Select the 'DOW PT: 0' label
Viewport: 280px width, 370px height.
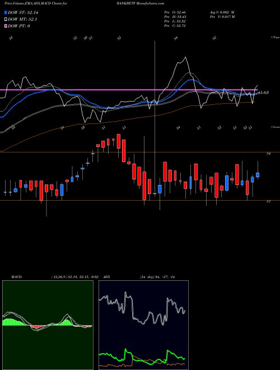(x=18, y=26)
